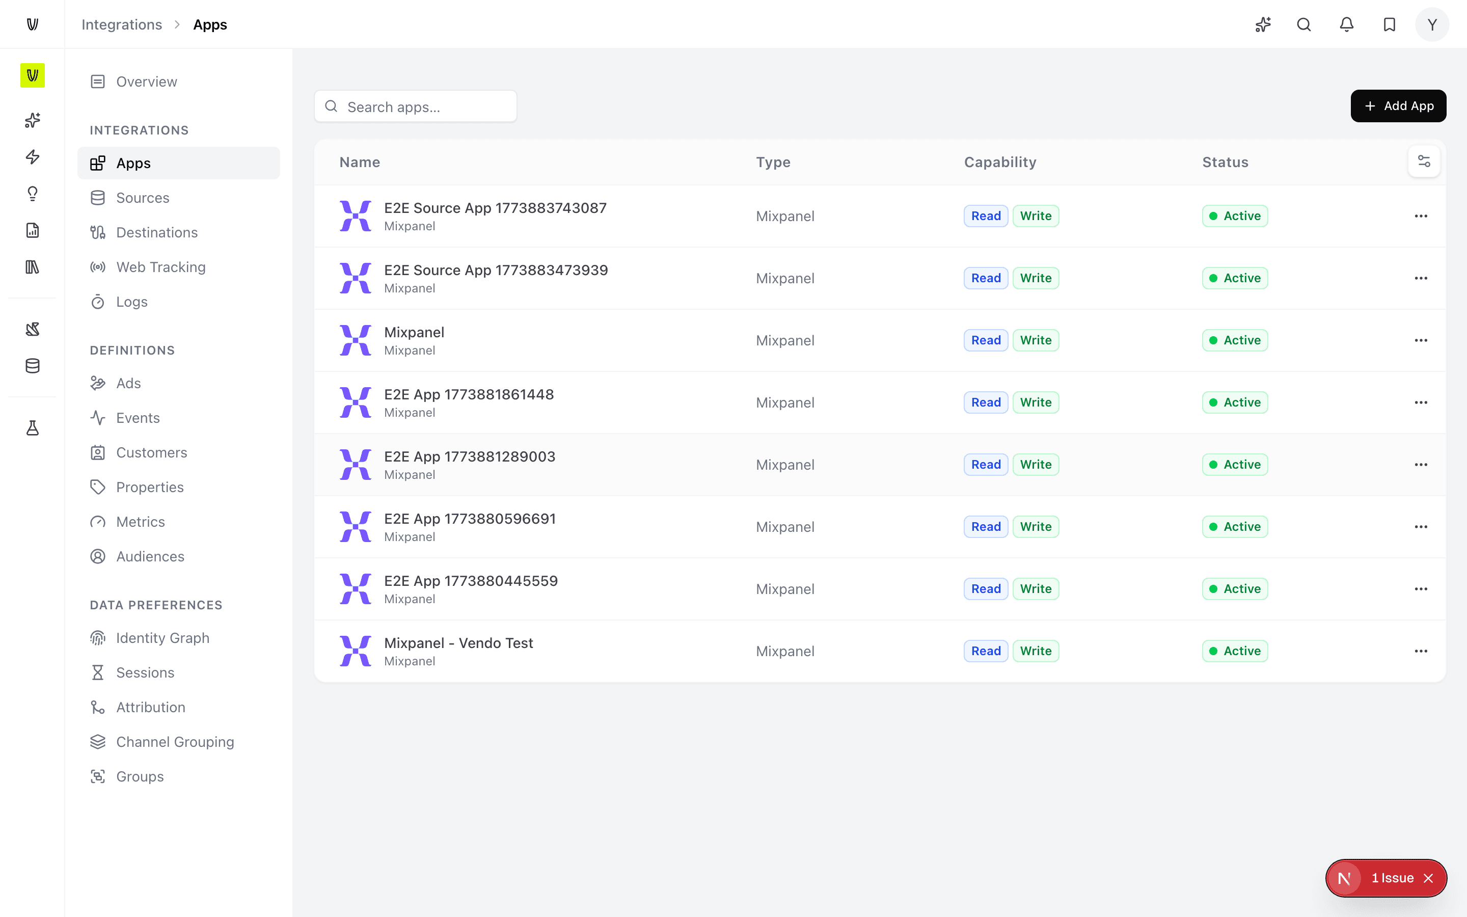Open table column settings filter icon
The image size is (1467, 917).
1424,161
